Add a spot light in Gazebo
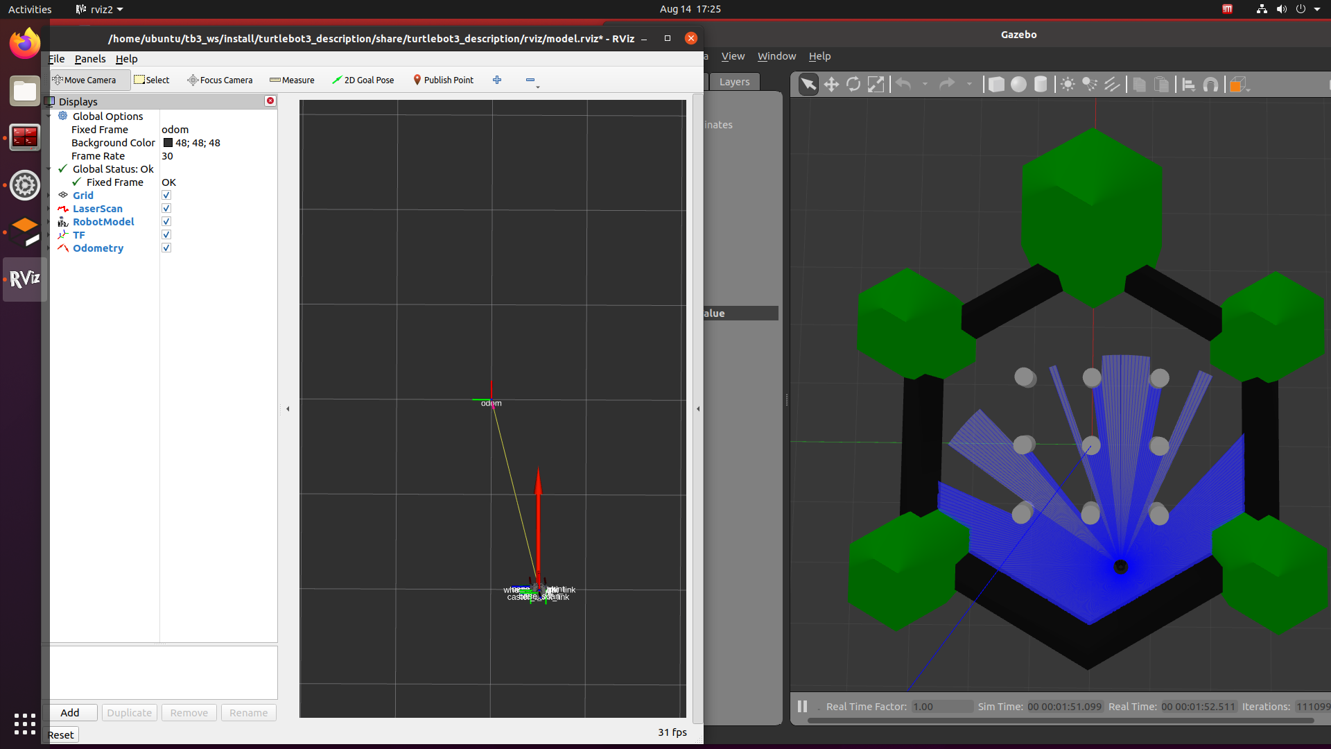The height and width of the screenshot is (749, 1331). (1090, 85)
